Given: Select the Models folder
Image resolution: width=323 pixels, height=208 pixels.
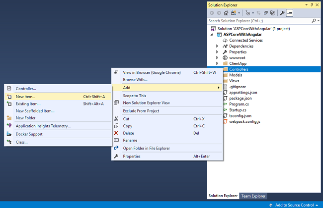Looking at the screenshot, I should (236, 75).
